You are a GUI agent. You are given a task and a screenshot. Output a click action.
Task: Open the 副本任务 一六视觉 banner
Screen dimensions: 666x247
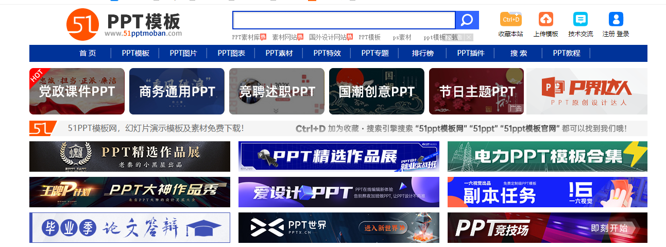548,192
